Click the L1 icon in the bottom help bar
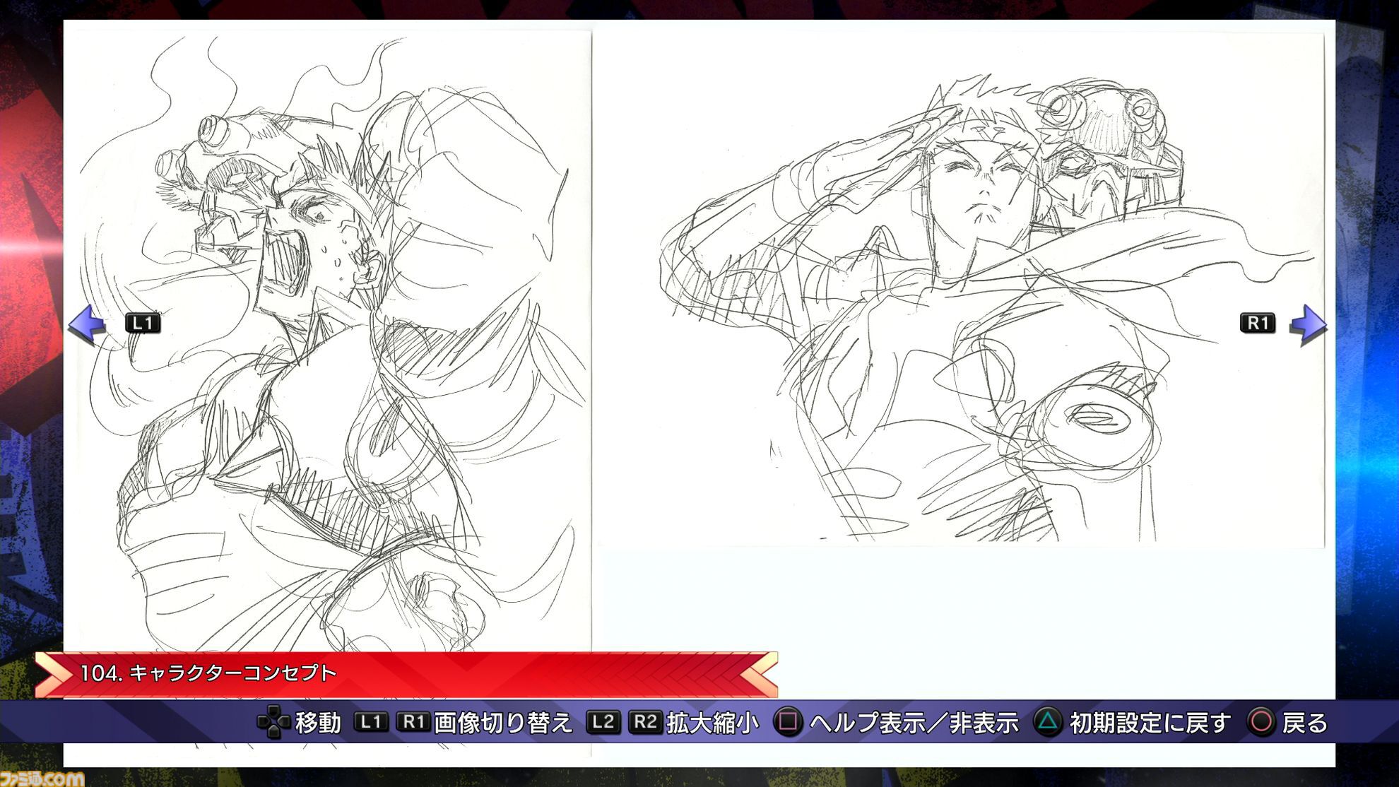 [372, 722]
